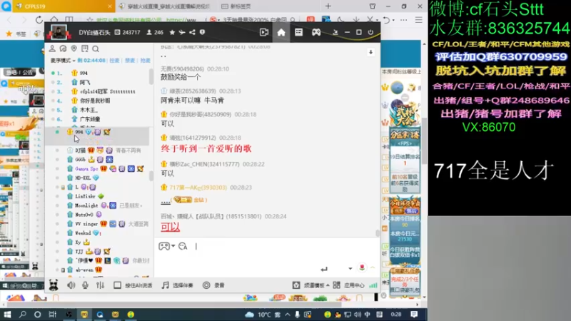Open the video live icon in header
This screenshot has height=321, width=571.
click(264, 32)
